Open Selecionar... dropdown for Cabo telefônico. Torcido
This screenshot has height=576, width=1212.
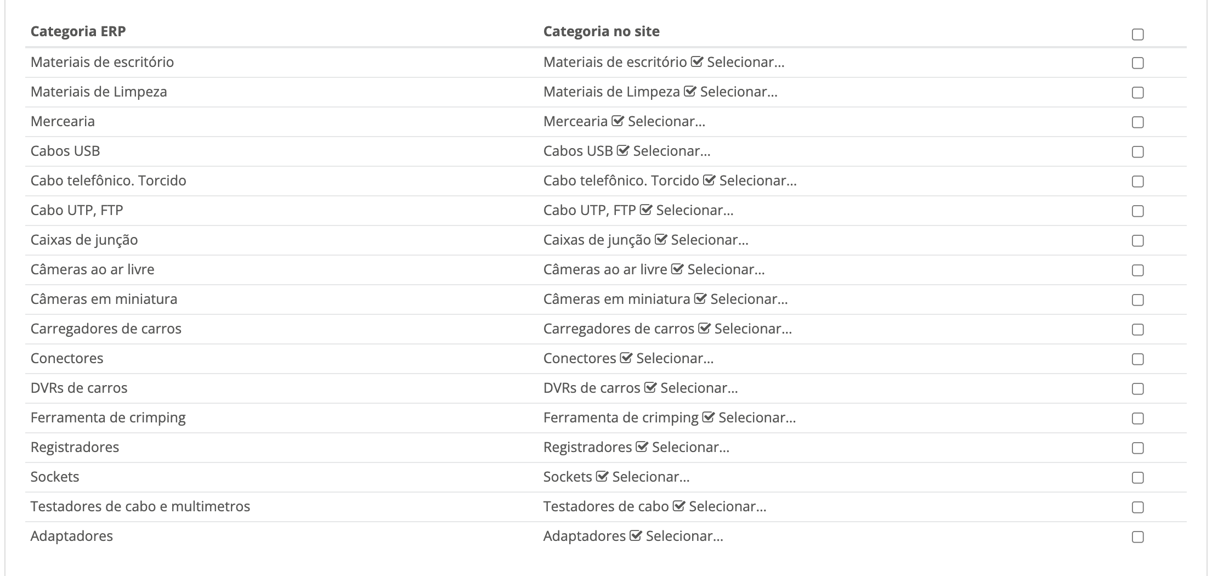[x=758, y=180]
